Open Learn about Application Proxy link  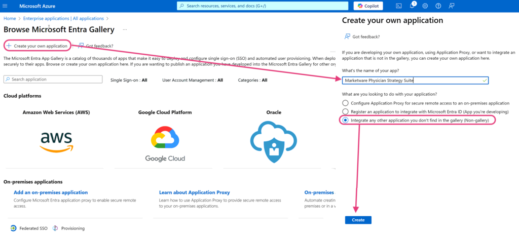pos(194,192)
